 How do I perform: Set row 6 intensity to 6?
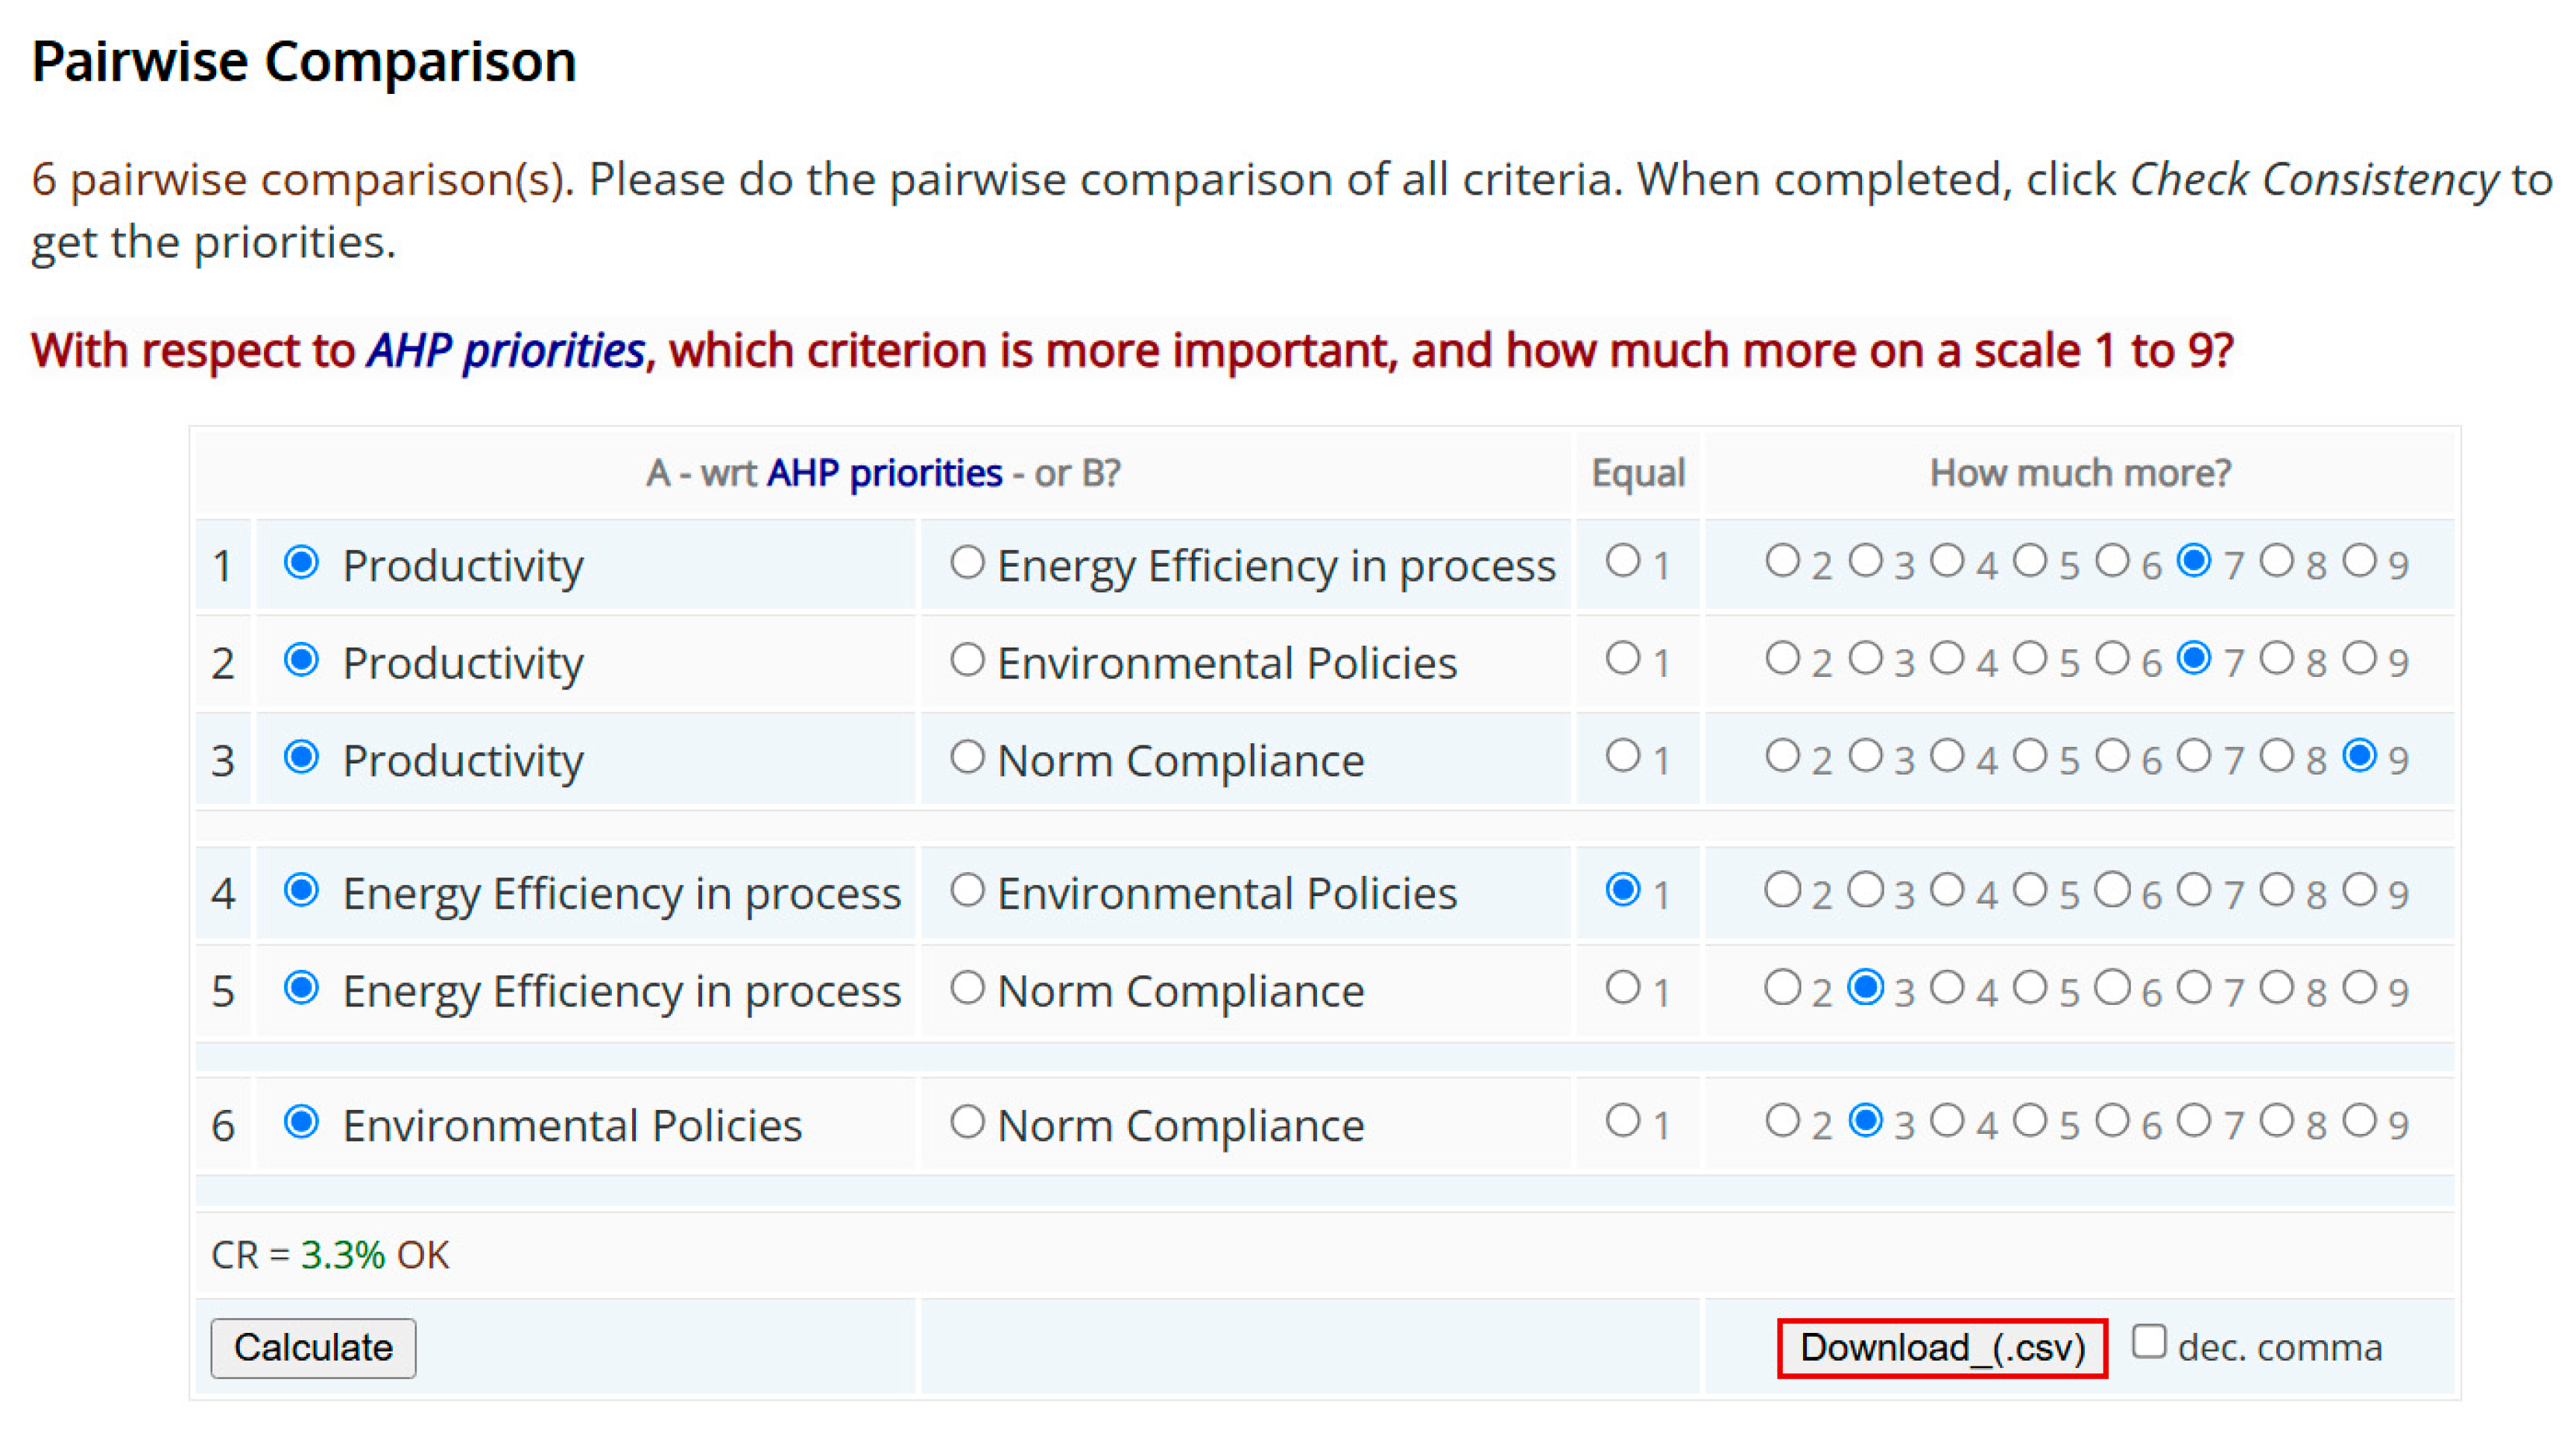2112,1121
